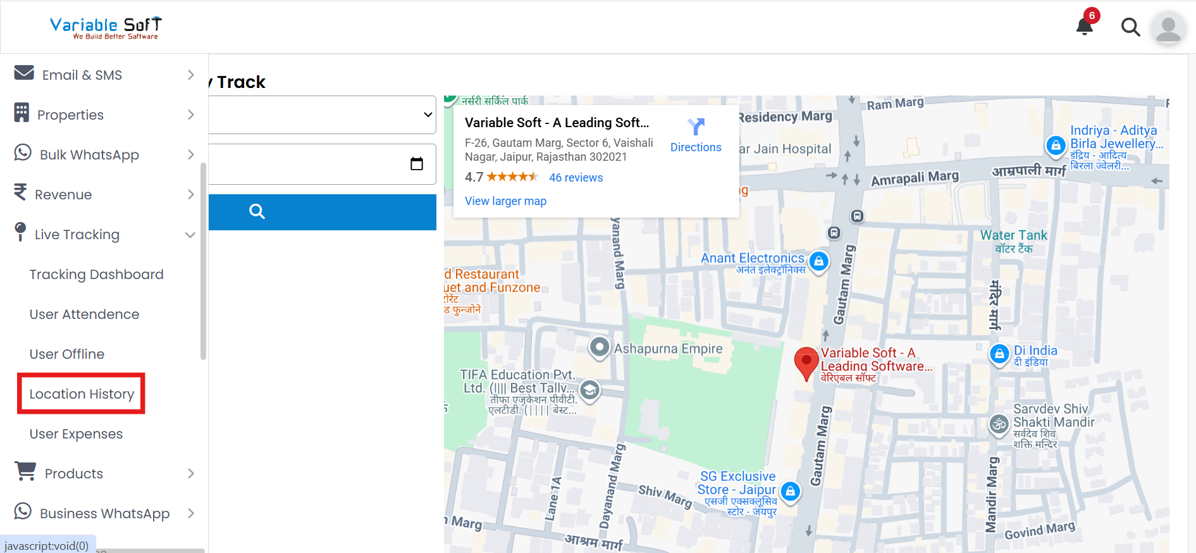Click the red Variable Soft map pin

tap(806, 364)
